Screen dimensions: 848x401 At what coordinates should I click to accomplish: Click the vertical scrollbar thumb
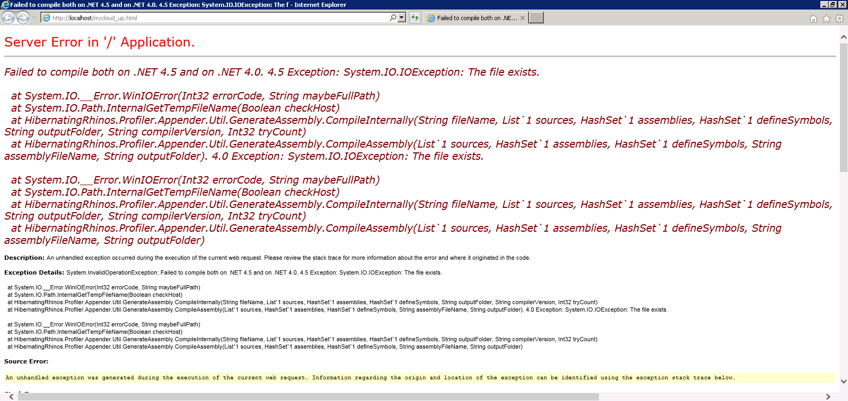844,108
